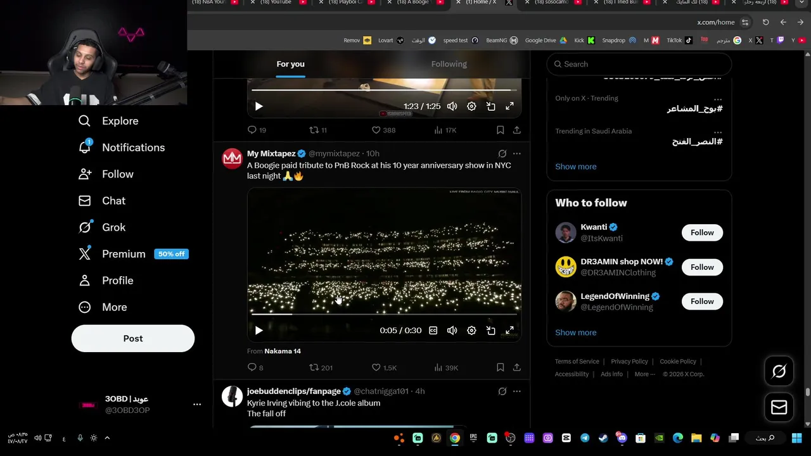Viewport: 811px width, 456px height.
Task: Open floating Grok button at right edge
Action: (x=779, y=372)
